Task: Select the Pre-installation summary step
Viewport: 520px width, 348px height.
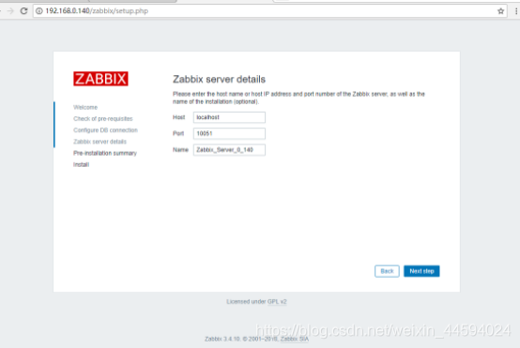Action: (105, 153)
